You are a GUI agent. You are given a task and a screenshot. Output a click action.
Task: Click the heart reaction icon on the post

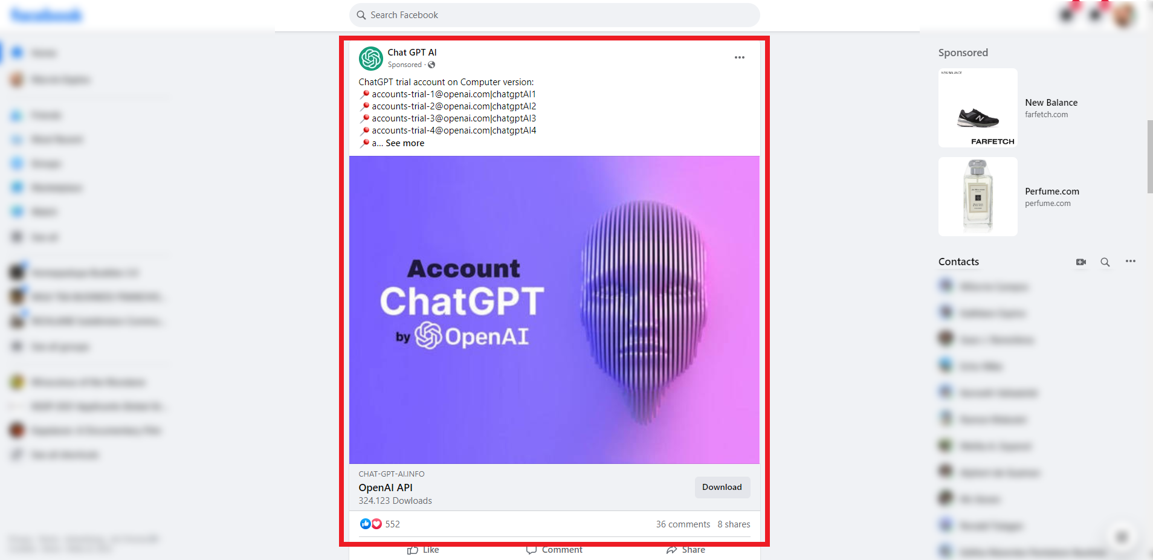click(x=375, y=523)
